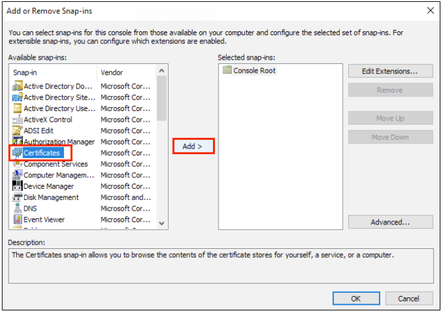Click the snap-in list scrollbar thumb
This screenshot has width=441, height=311.
pyautogui.click(x=162, y=98)
